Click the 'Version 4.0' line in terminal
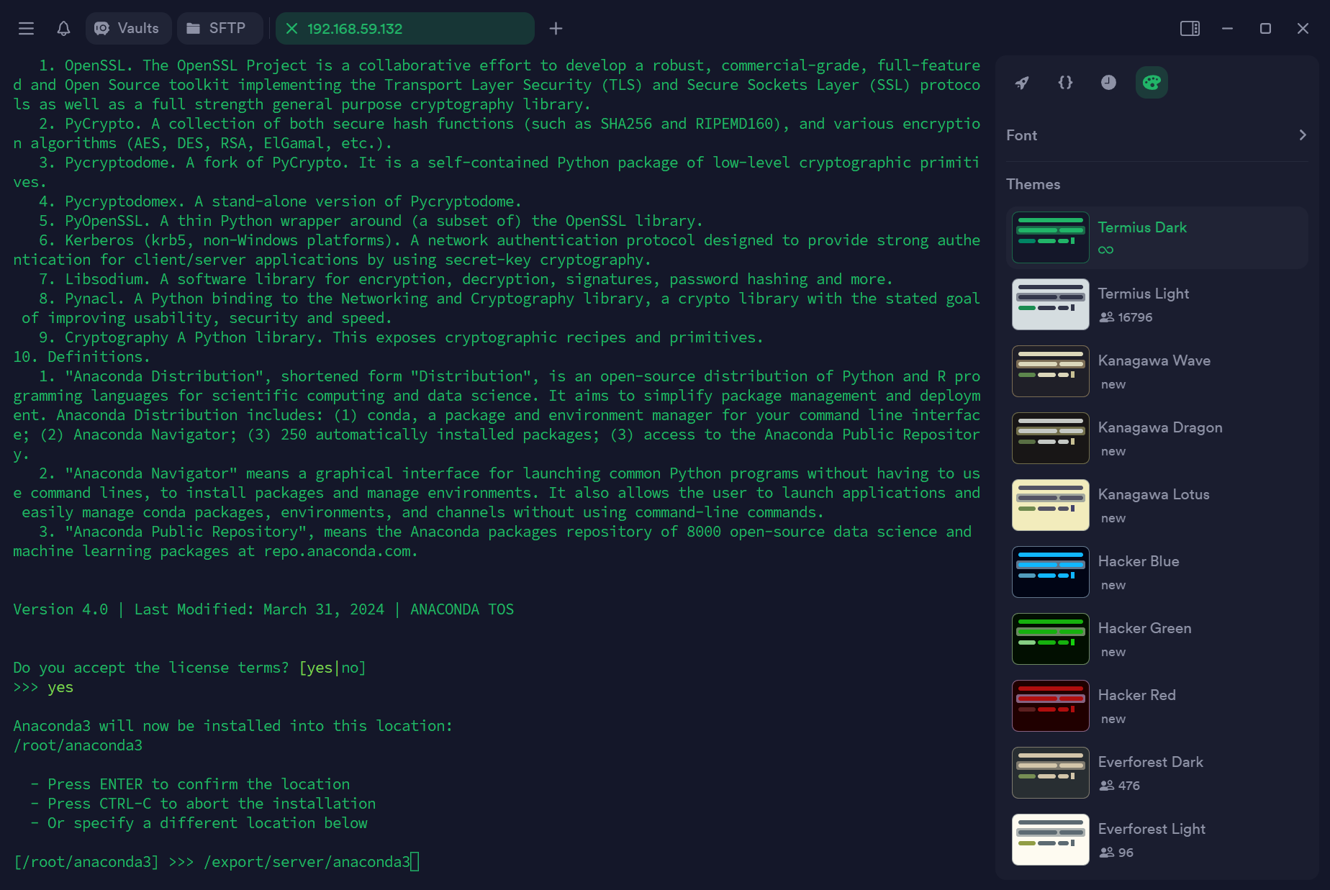 tap(263, 609)
